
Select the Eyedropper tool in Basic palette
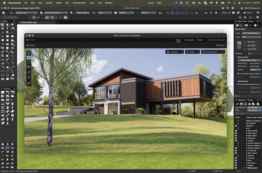coord(3,52)
